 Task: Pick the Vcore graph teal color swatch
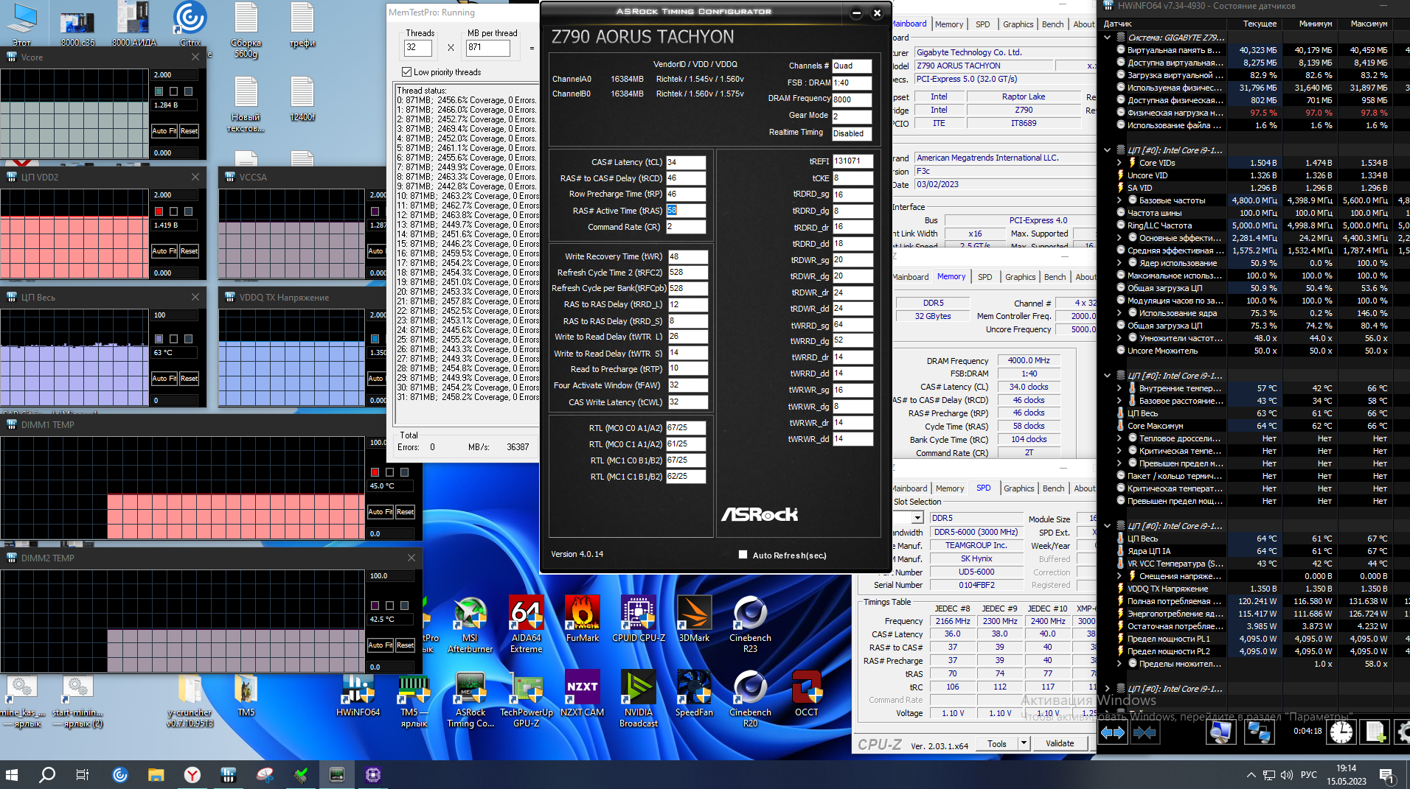pyautogui.click(x=159, y=91)
